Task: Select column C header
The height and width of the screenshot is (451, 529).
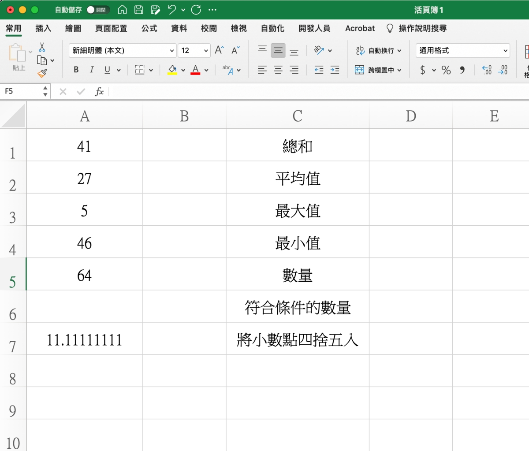Action: (x=298, y=116)
